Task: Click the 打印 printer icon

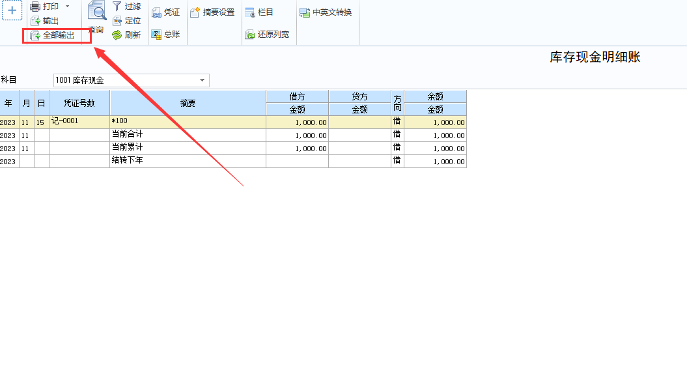Action: 35,7
